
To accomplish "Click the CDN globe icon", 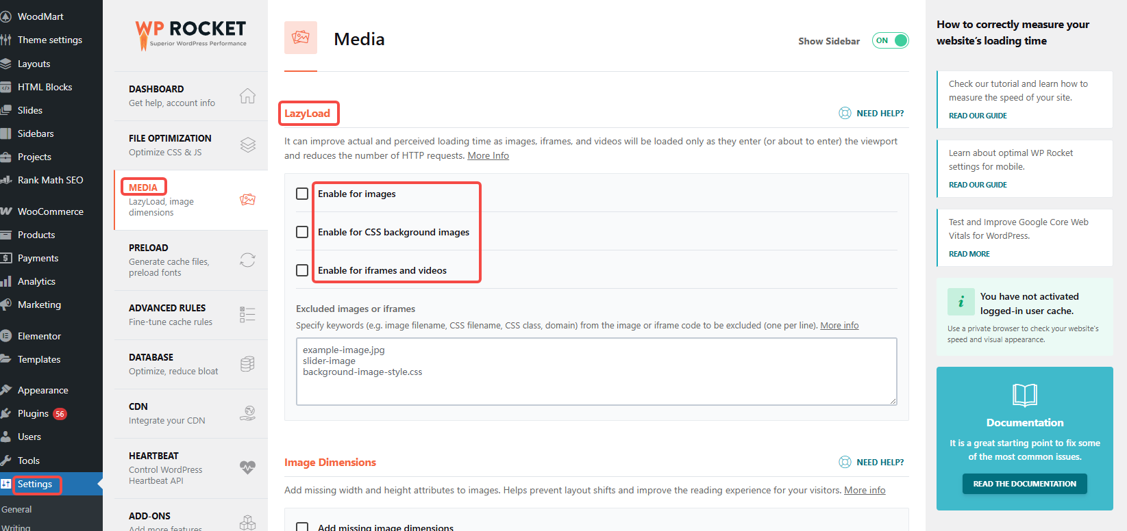I will pyautogui.click(x=247, y=413).
